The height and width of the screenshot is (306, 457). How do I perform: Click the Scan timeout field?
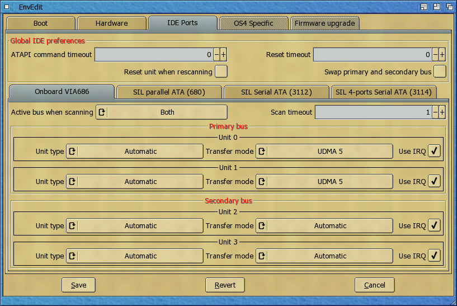(x=373, y=112)
